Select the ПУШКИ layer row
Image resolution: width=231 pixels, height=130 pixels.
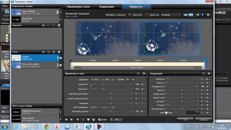pyautogui.click(x=37, y=58)
